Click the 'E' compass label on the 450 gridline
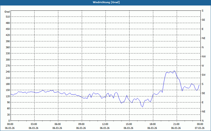The width and height of the screenshot is (211, 131). point(203,29)
